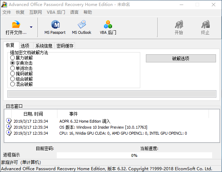Open MS Passport recovery tool
The image size is (222, 172).
(x=55, y=27)
